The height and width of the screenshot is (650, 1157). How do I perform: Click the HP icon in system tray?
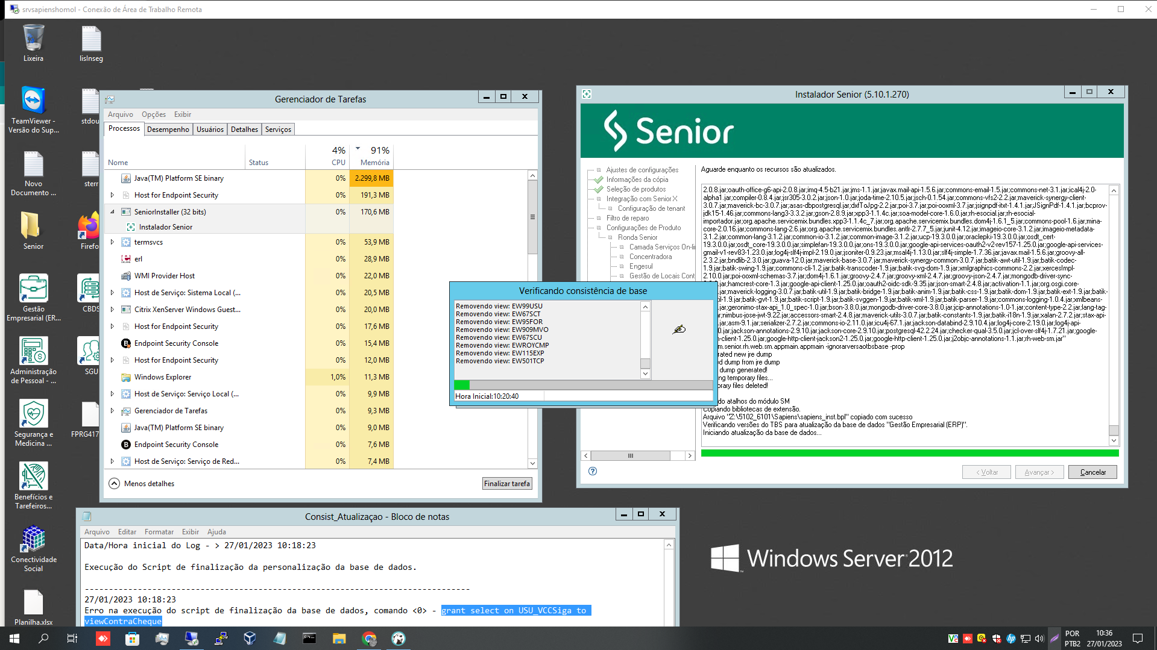pos(1011,639)
